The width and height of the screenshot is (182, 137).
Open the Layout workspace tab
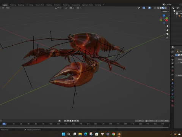(5, 5)
